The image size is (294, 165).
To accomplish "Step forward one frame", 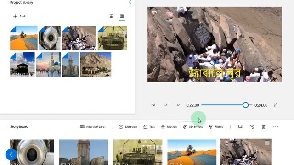I will 178,105.
